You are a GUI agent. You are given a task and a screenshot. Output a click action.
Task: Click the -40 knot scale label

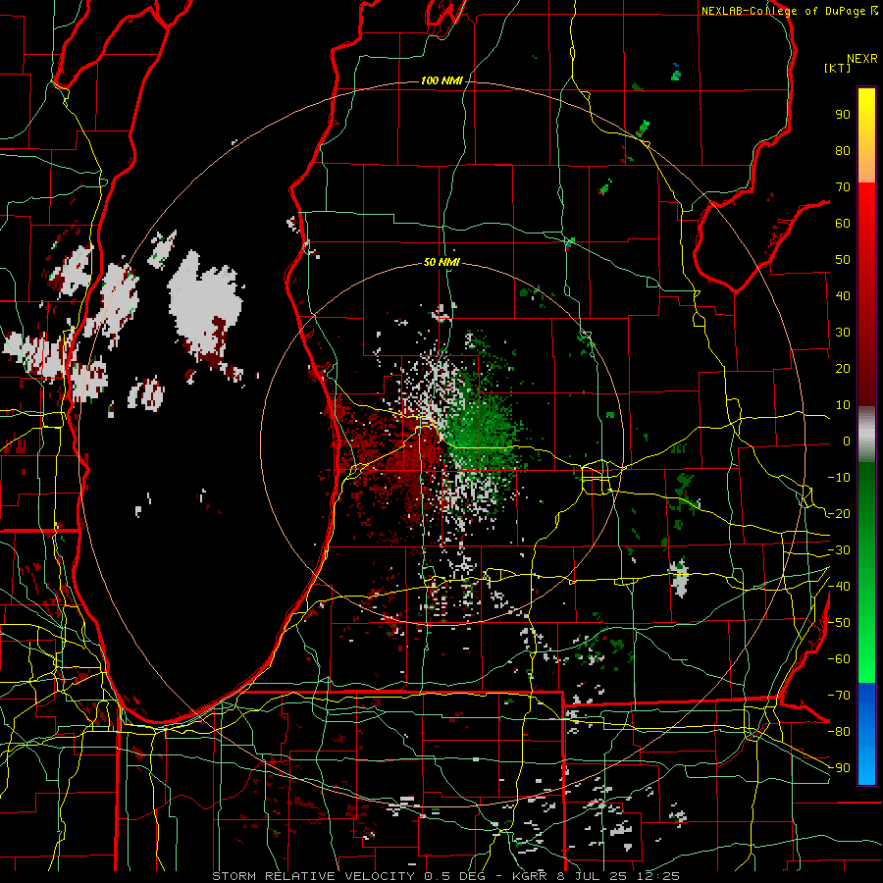(x=839, y=587)
